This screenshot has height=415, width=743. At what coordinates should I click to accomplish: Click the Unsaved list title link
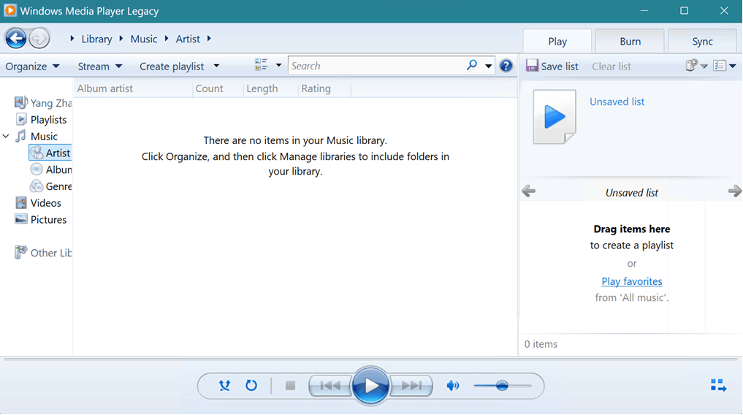[x=617, y=102]
